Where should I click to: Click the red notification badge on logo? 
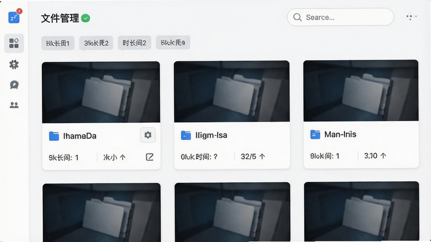point(19,11)
